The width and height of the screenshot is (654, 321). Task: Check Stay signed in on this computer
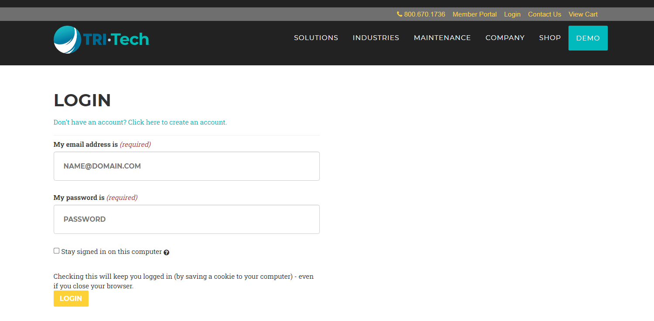tap(56, 251)
